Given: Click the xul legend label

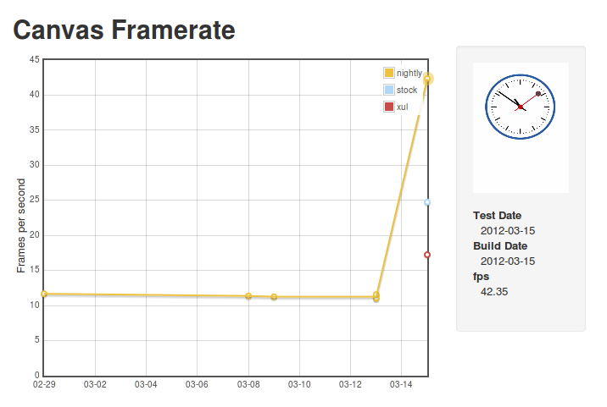Looking at the screenshot, I should tap(402, 107).
